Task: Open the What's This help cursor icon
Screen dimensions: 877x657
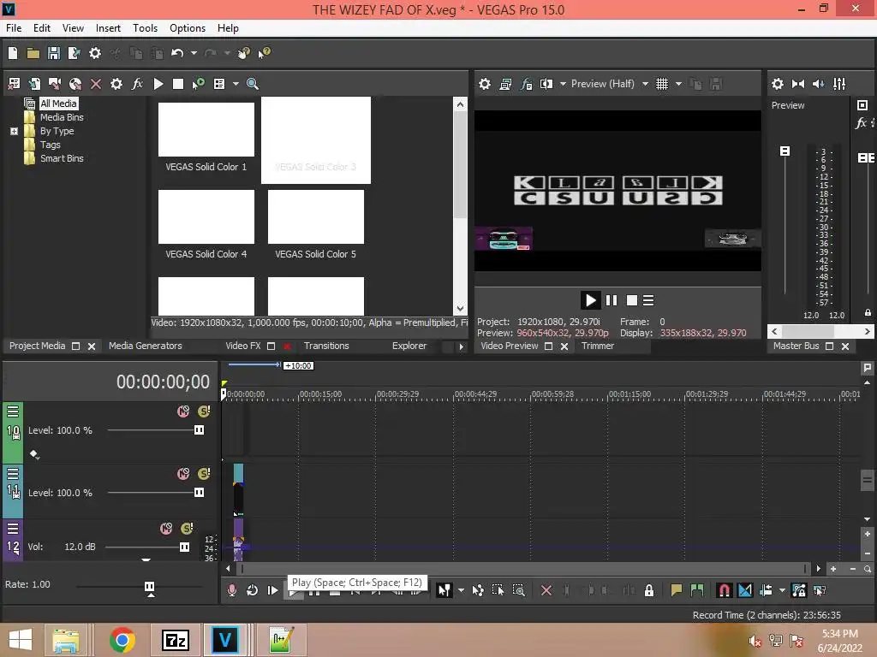Action: click(x=264, y=53)
